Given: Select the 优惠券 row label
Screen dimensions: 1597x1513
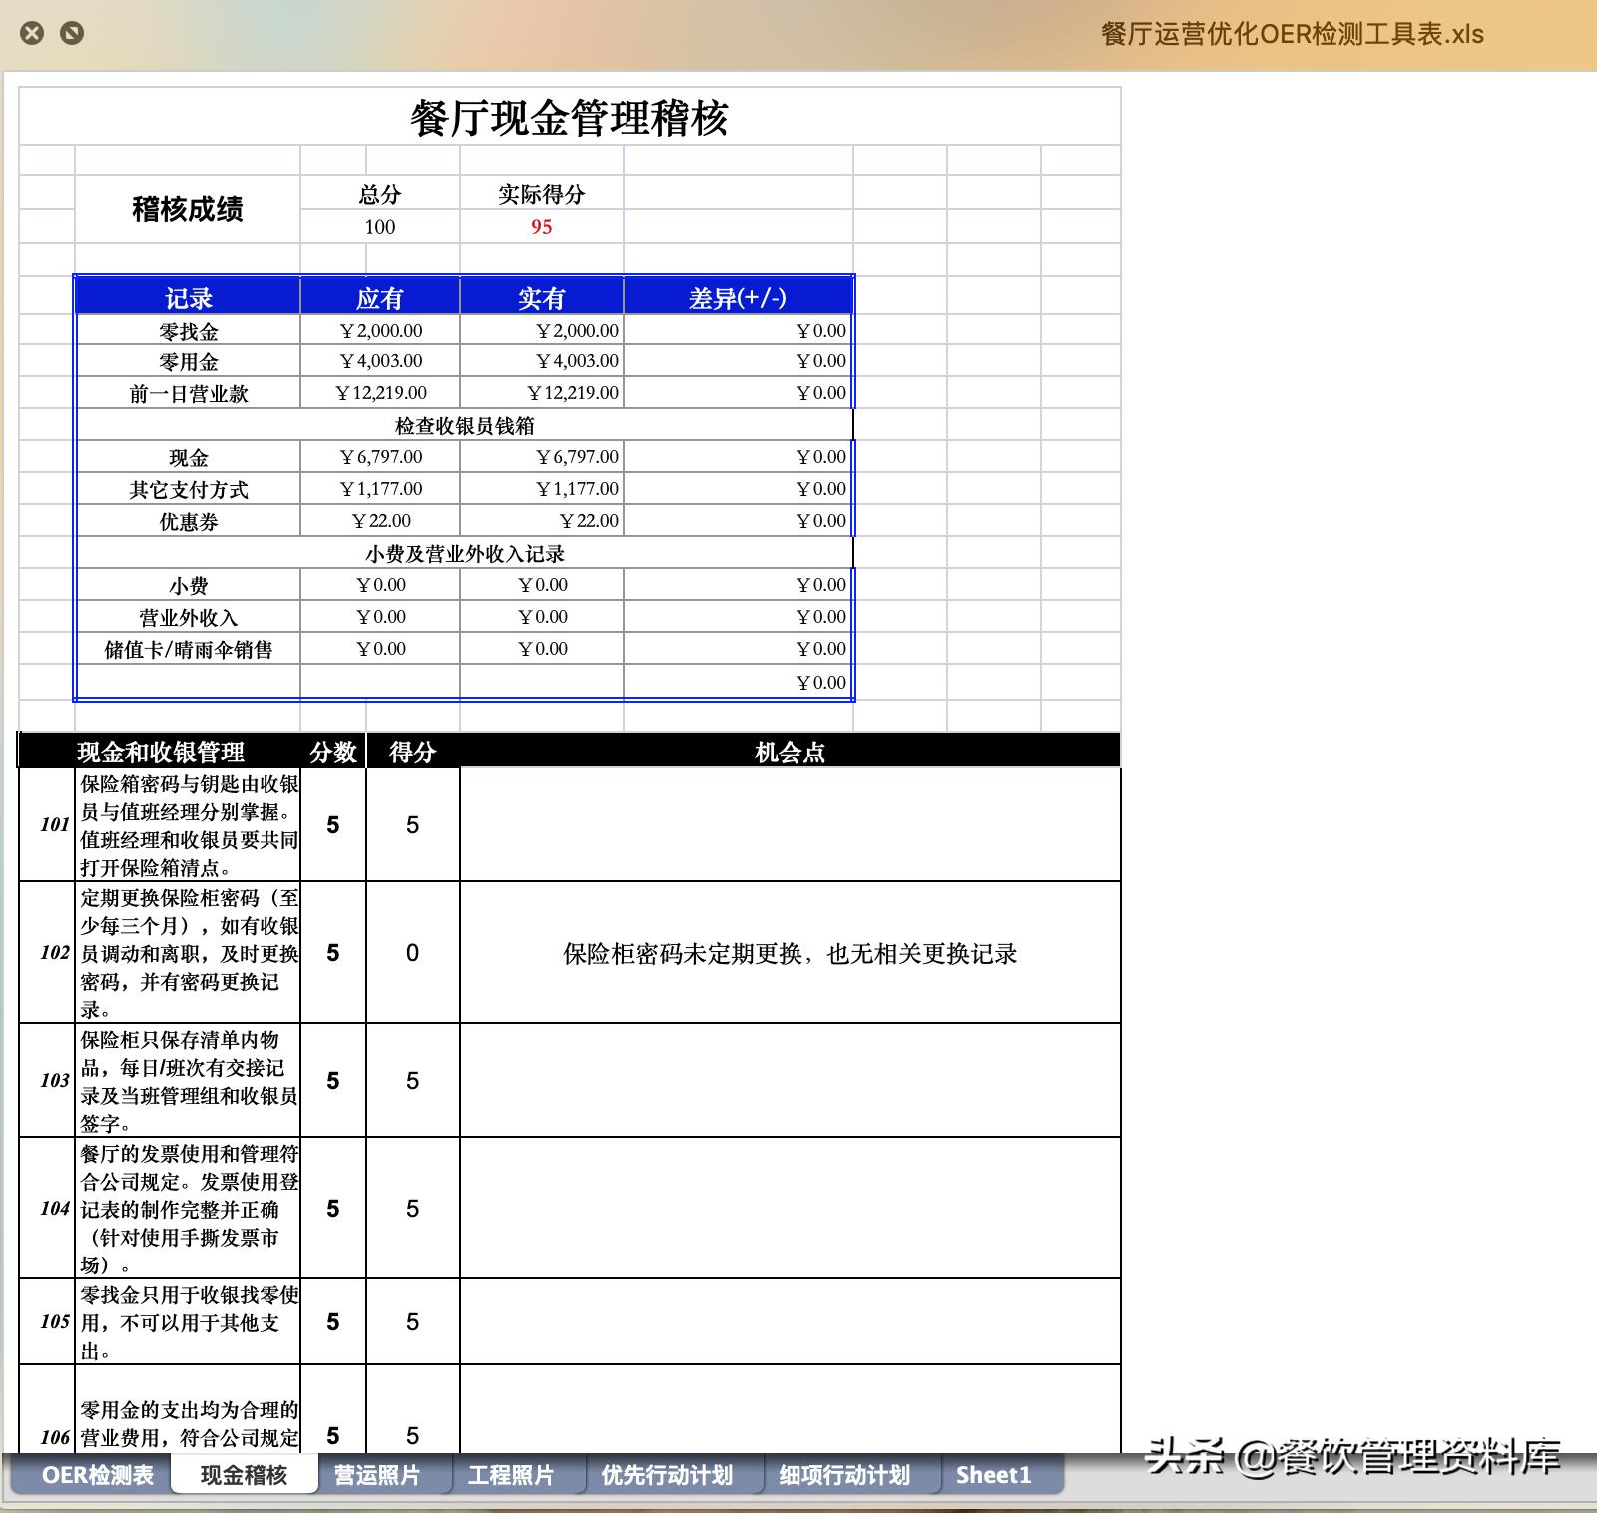Looking at the screenshot, I should [x=189, y=521].
